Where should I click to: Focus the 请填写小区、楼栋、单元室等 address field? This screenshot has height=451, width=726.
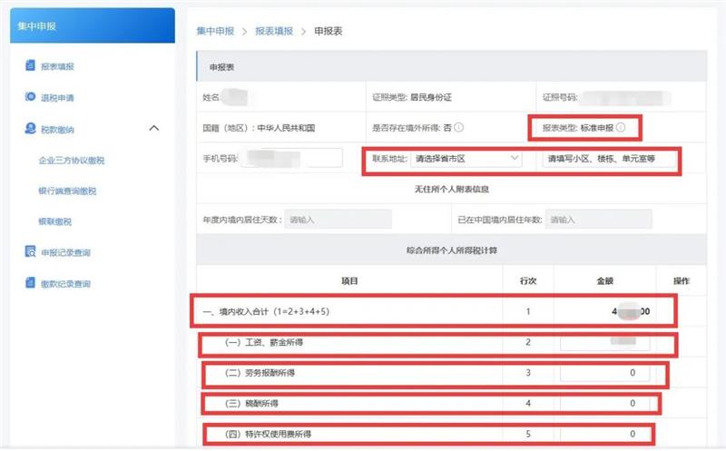point(608,159)
